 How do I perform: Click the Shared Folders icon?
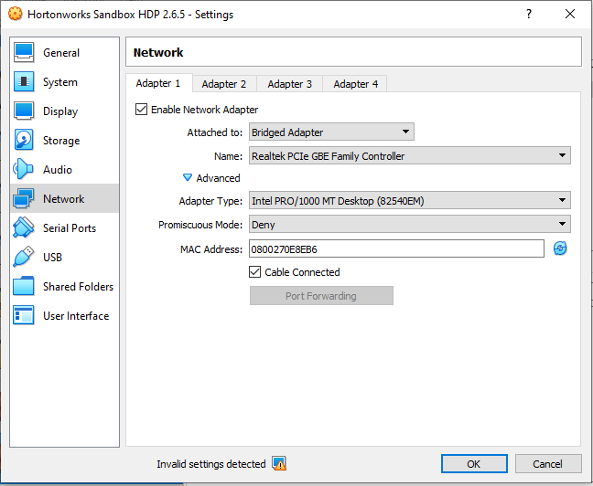25,287
